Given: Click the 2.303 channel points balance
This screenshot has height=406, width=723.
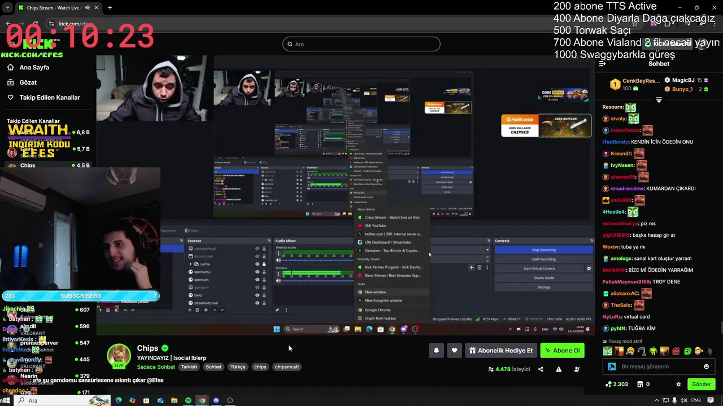Looking at the screenshot, I should click(616, 384).
